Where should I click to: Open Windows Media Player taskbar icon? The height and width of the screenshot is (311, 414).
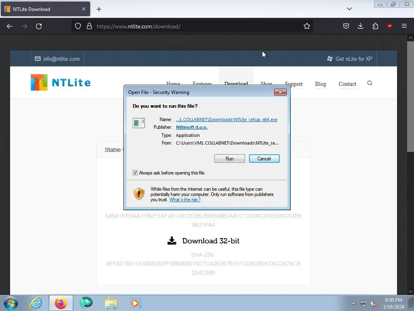136,303
